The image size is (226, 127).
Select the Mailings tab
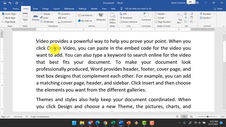point(82,8)
